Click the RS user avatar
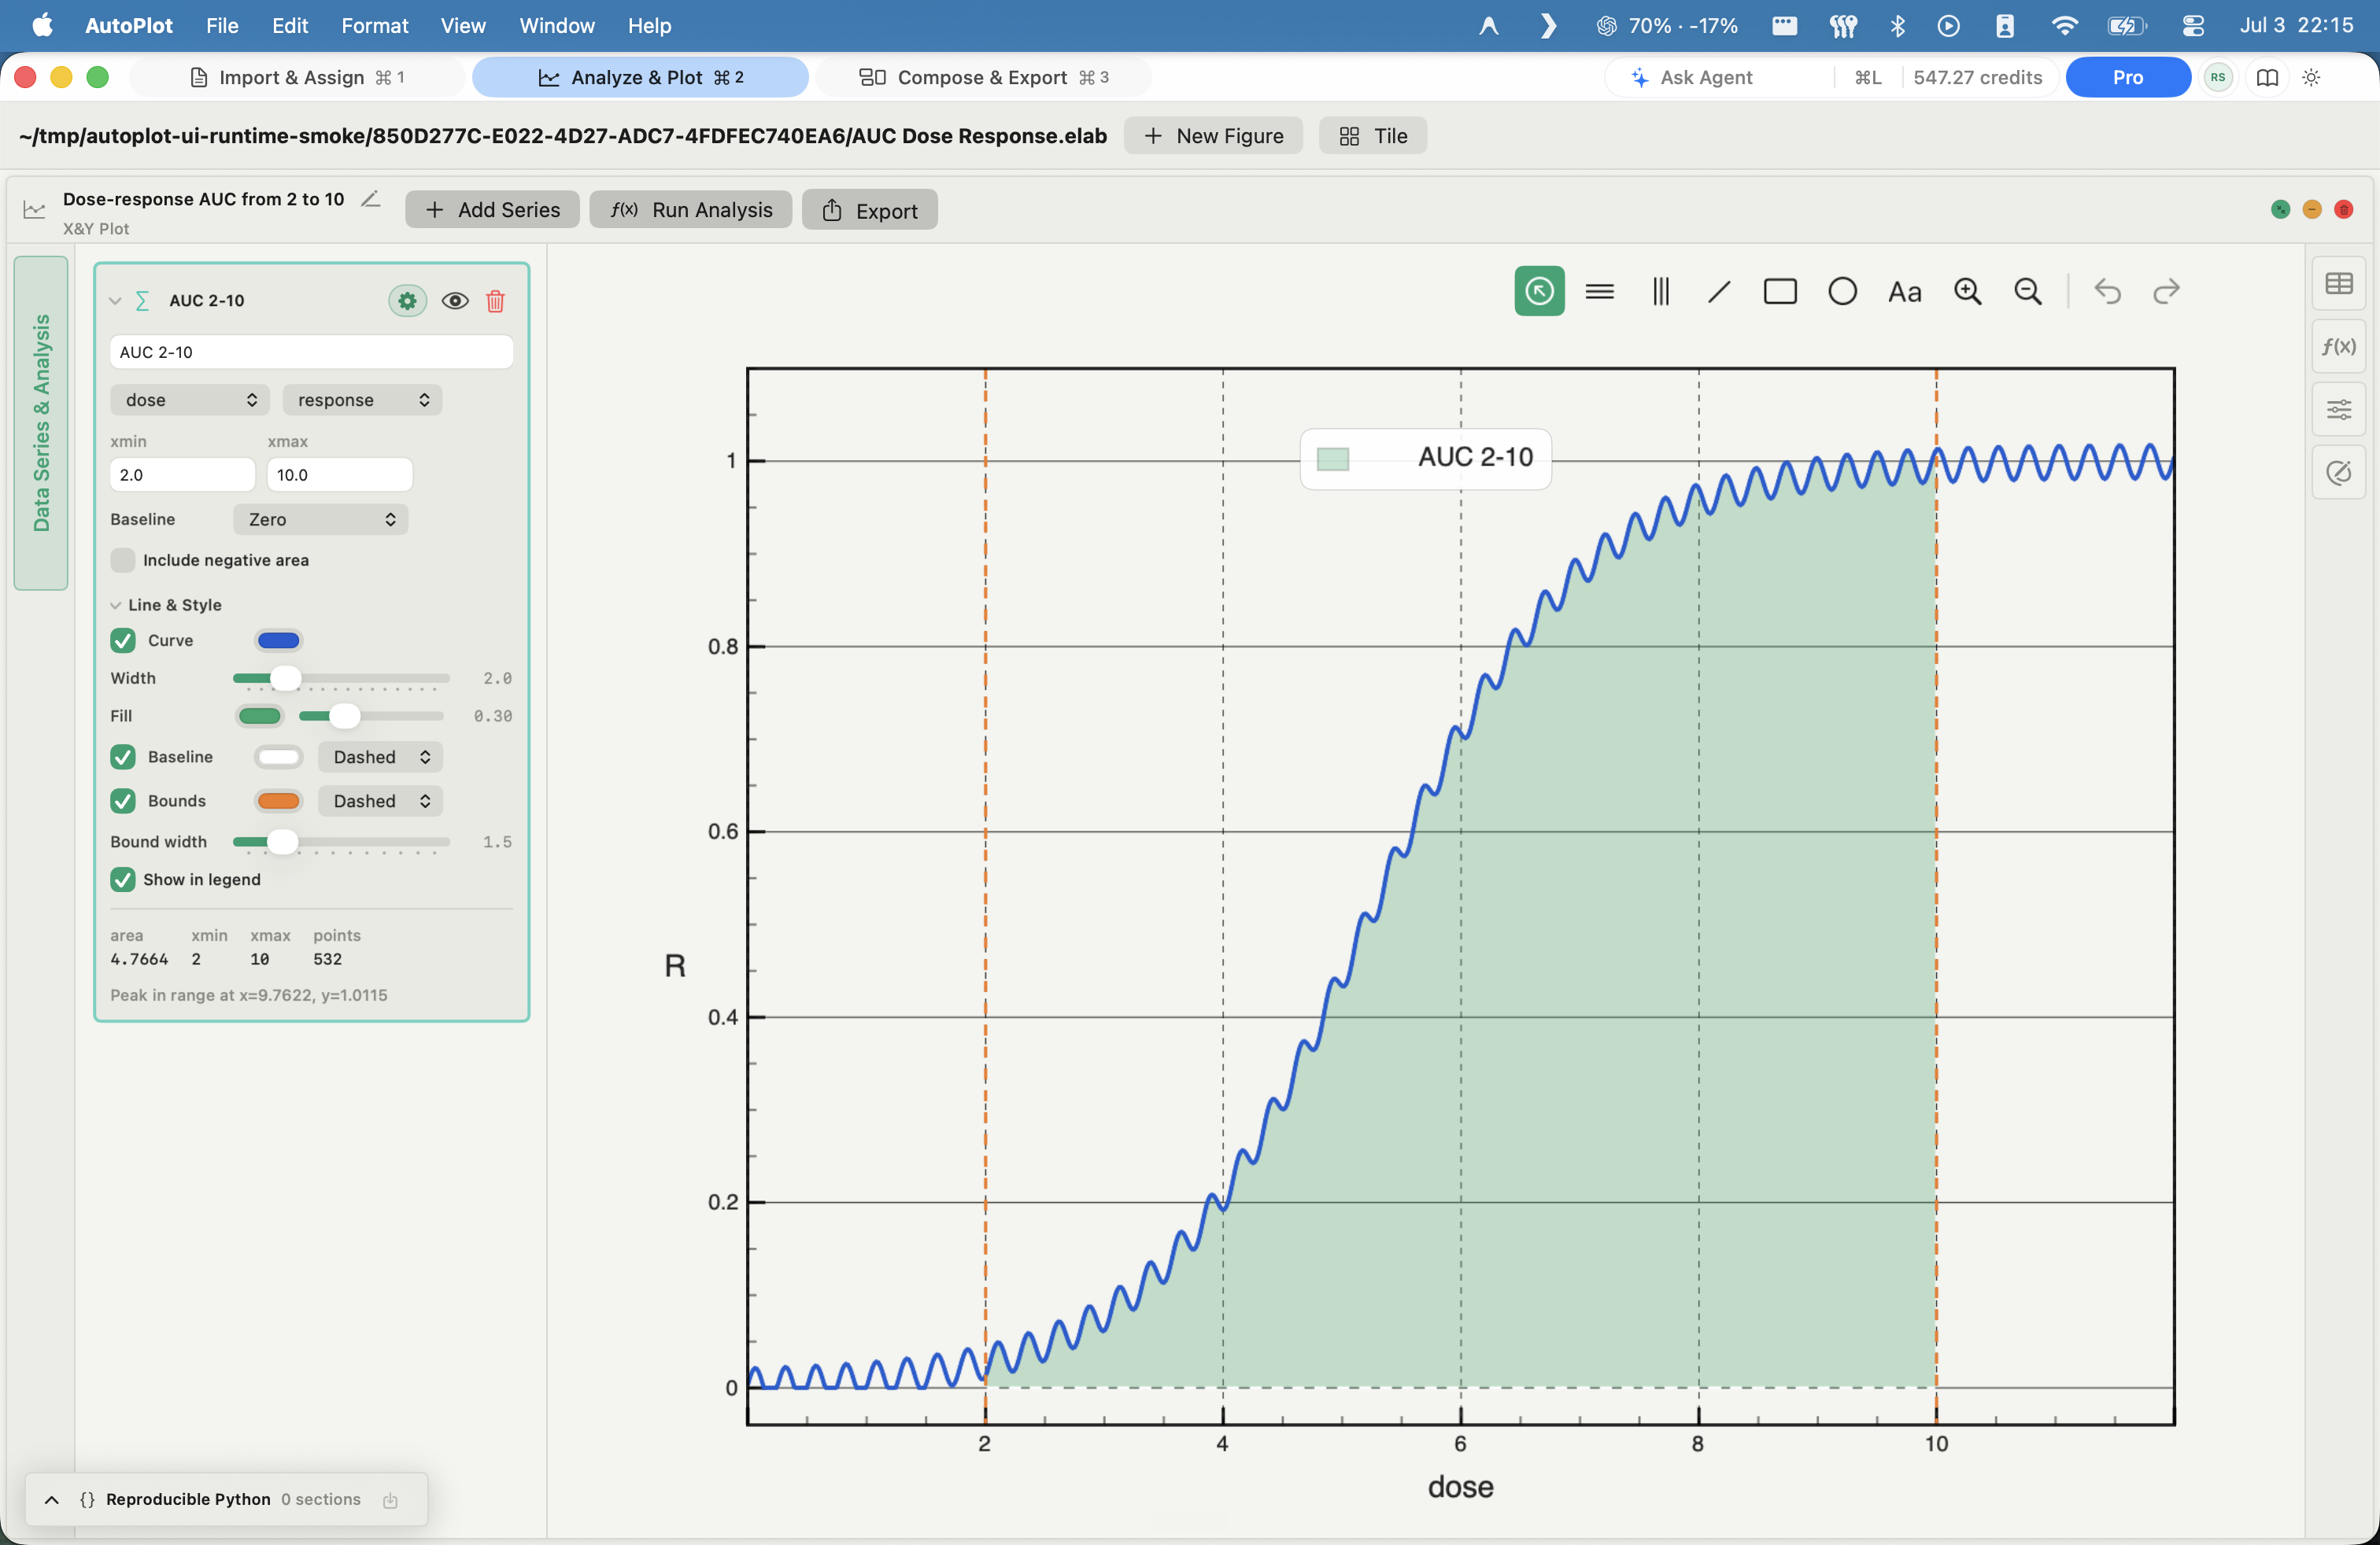The height and width of the screenshot is (1545, 2380). pos(2218,77)
